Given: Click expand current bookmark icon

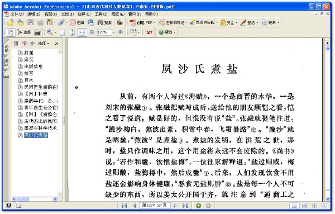Looking at the screenshot, I should click(x=32, y=44).
